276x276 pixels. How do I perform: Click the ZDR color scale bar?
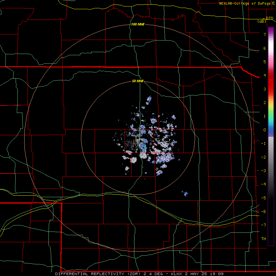click(271, 136)
